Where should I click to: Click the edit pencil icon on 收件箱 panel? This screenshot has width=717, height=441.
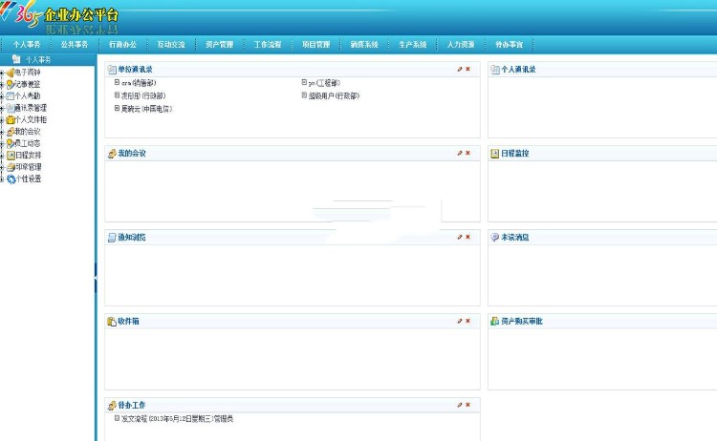[x=460, y=322]
